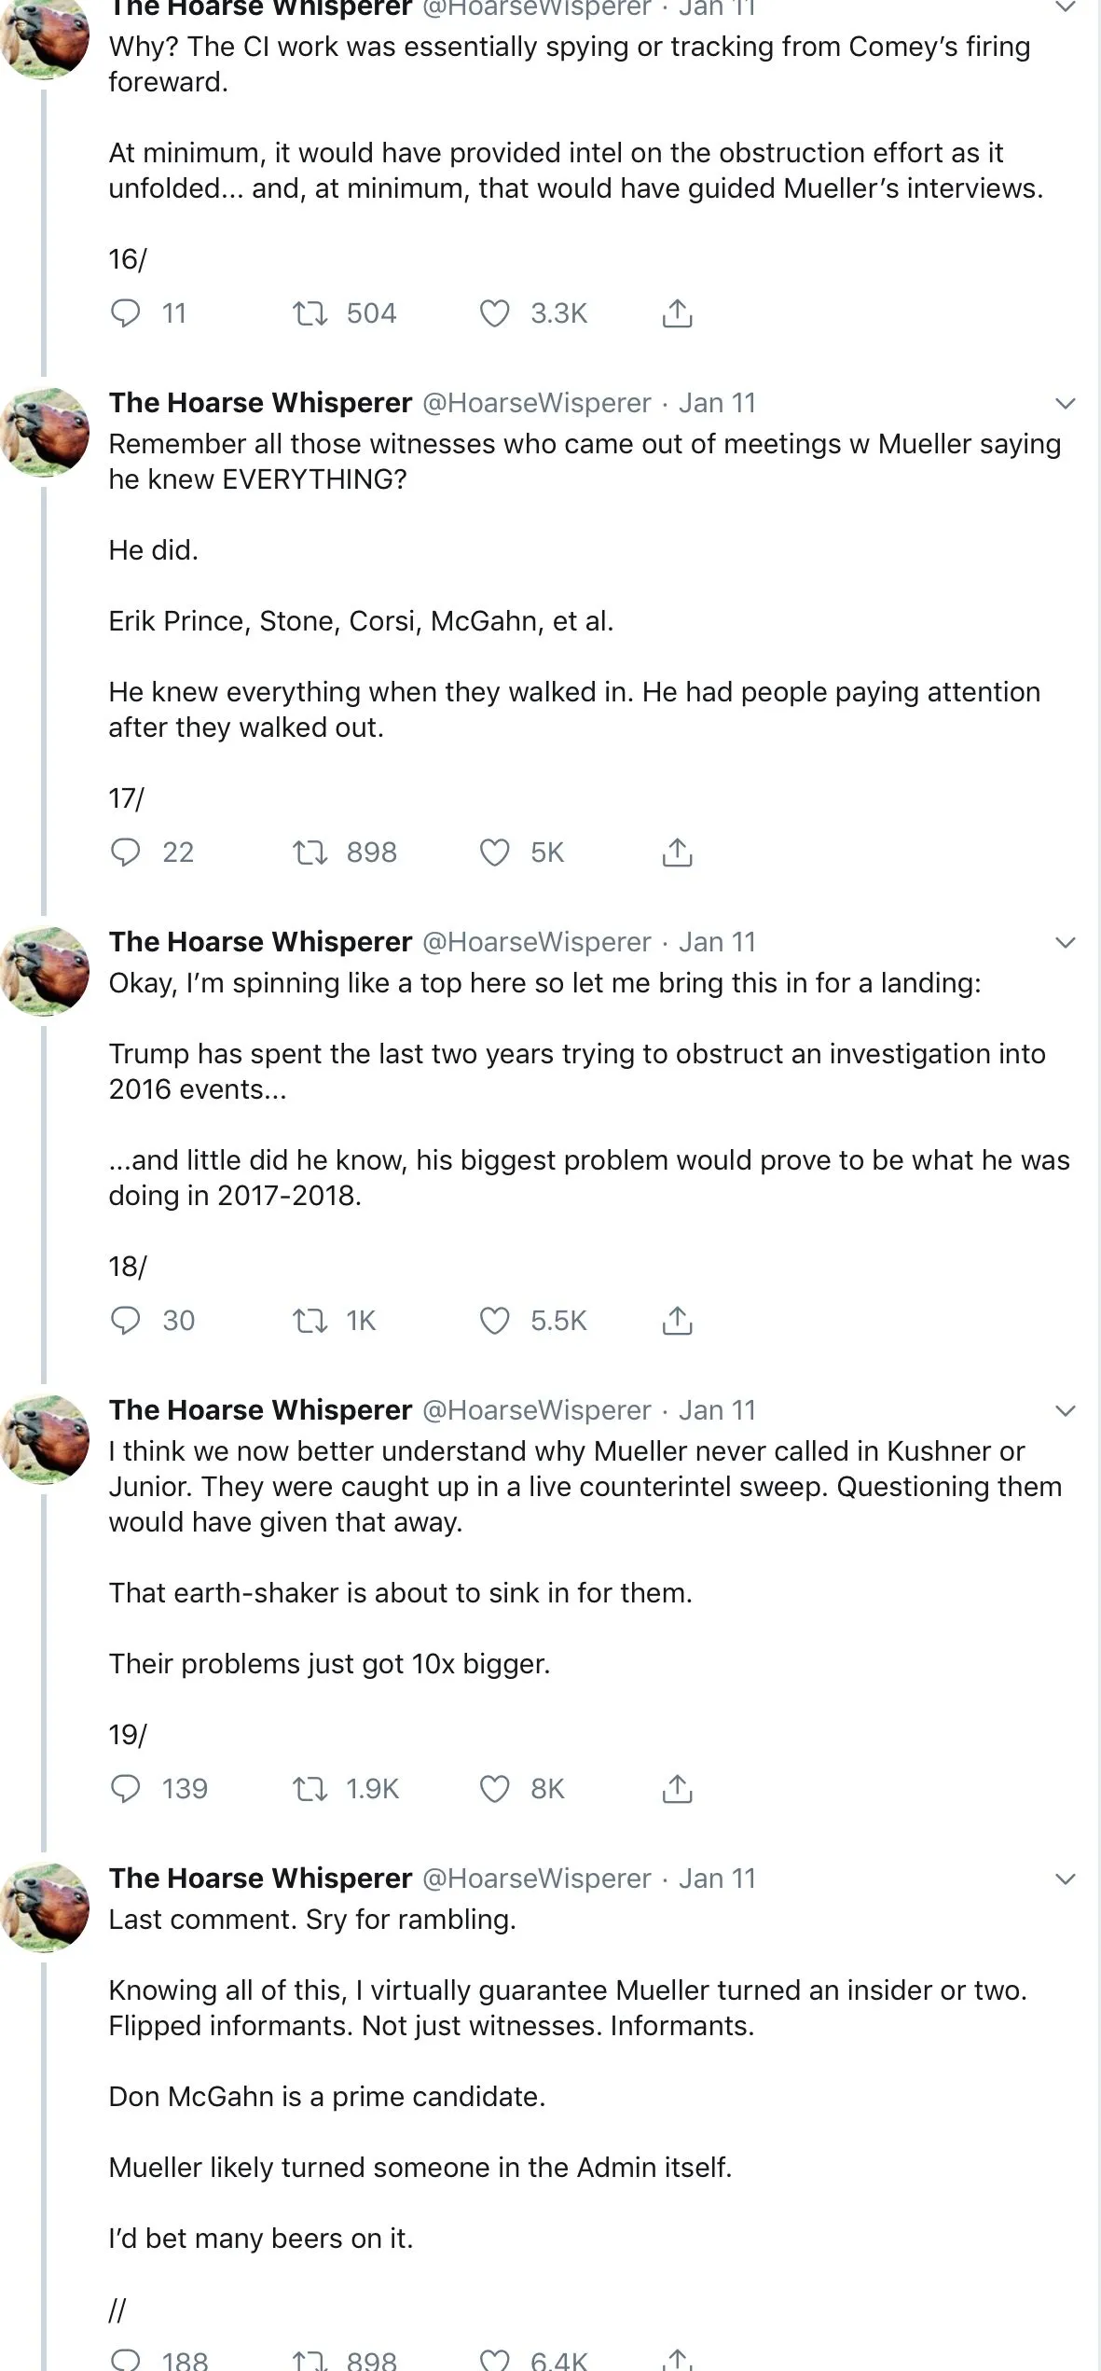
Task: Open @HoarseWisperer handle on 'Last comment' tweet
Action: 537,1879
